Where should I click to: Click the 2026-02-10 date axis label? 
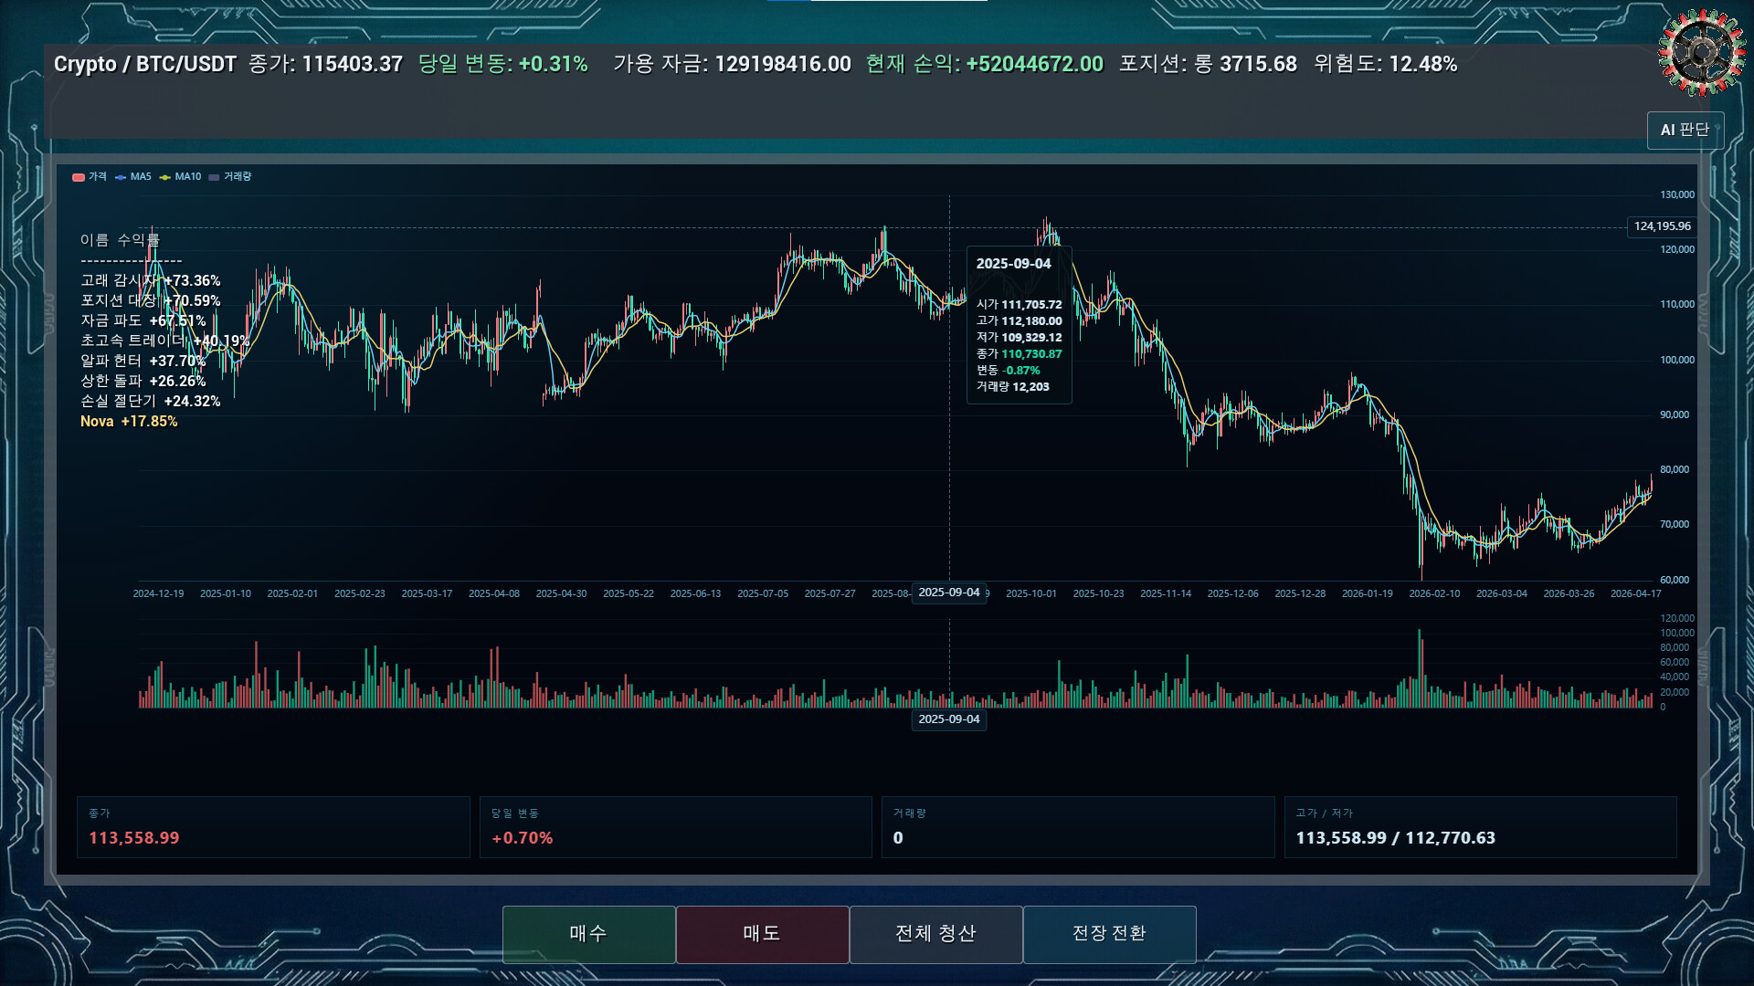click(x=1434, y=594)
